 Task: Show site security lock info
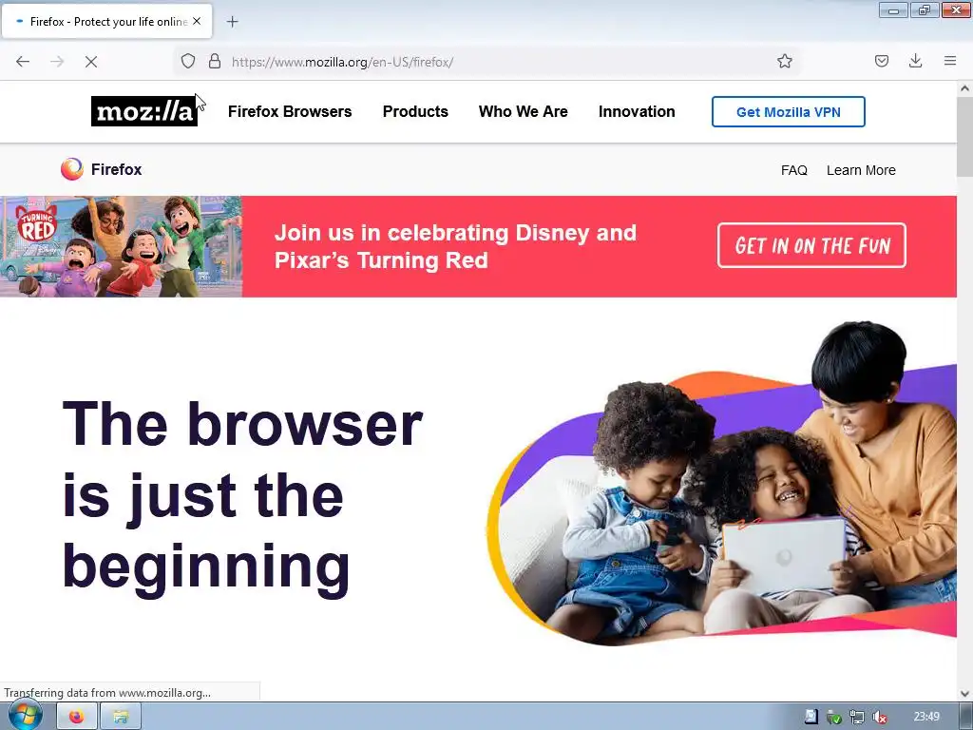(x=215, y=62)
